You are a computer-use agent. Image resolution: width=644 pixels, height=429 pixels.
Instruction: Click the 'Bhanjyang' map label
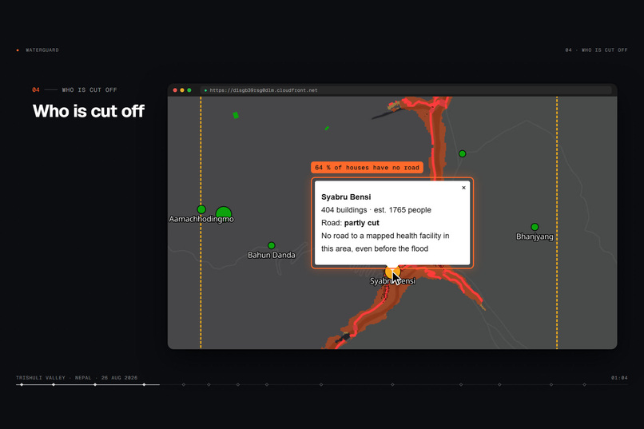(x=535, y=236)
